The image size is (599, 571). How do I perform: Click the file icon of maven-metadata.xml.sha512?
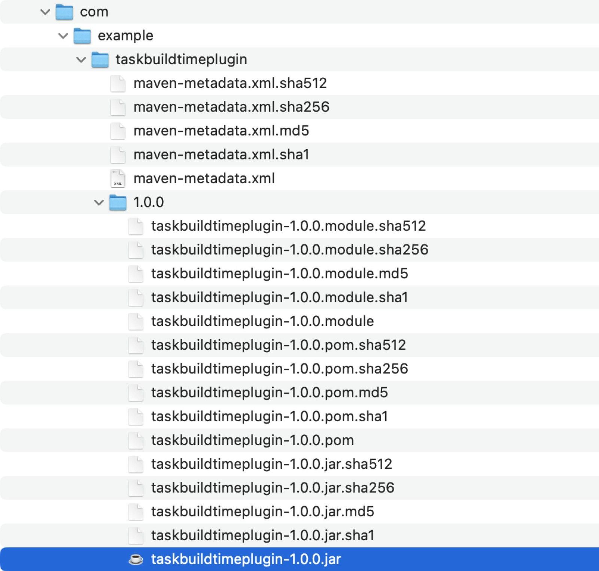pyautogui.click(x=118, y=83)
